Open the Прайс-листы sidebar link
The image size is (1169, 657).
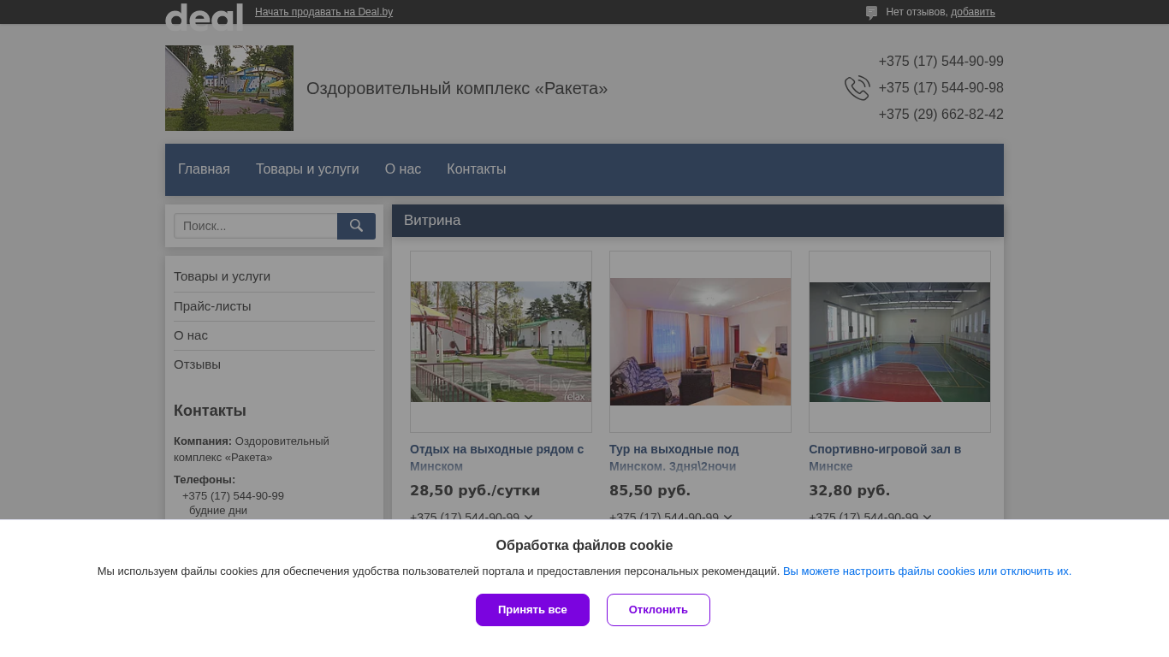(x=212, y=306)
